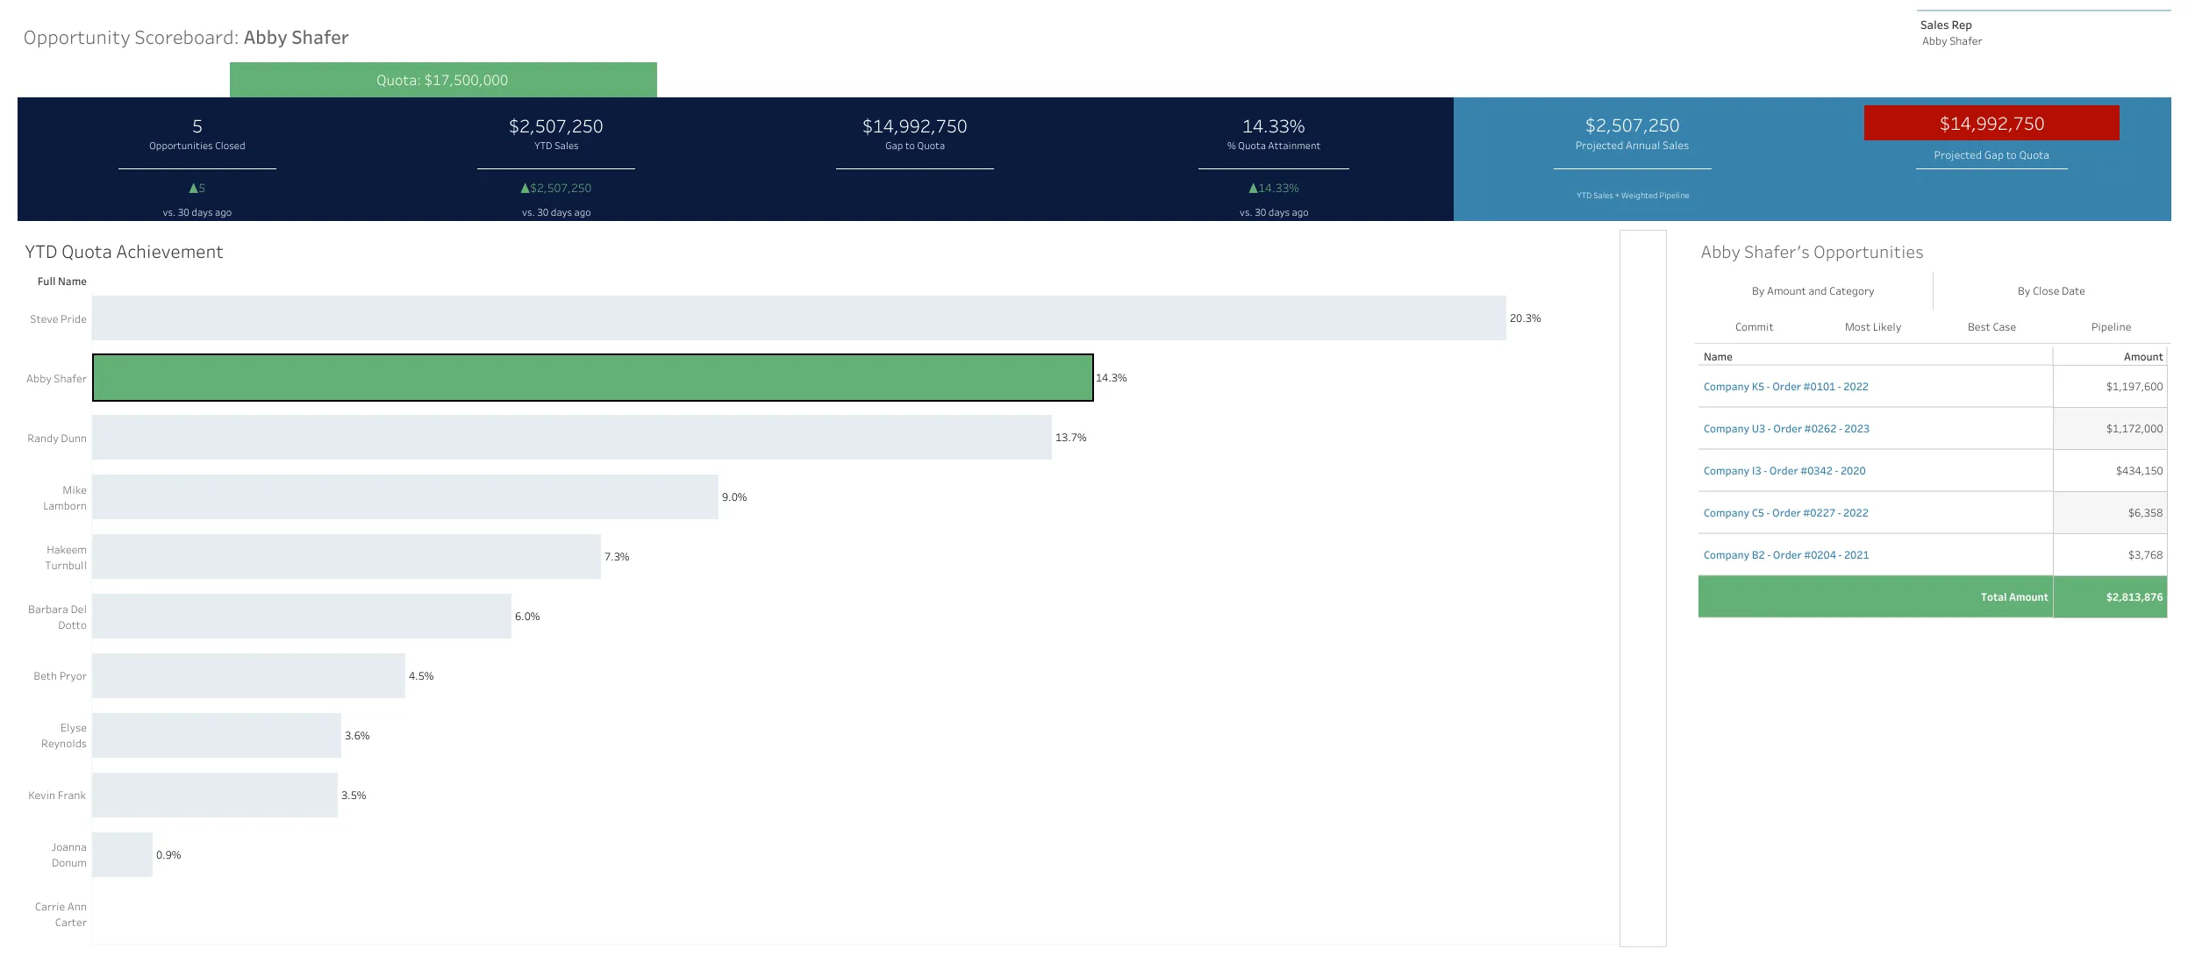The width and height of the screenshot is (2188, 956).
Task: Click the green Quota $17,500,000 banner
Action: [x=443, y=80]
